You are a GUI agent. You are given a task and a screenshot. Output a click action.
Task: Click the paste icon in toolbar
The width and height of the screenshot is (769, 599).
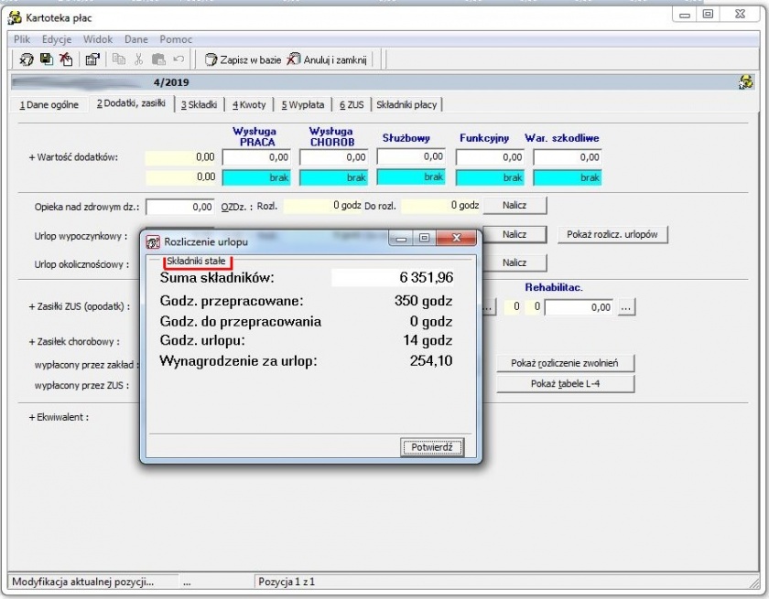coord(158,59)
